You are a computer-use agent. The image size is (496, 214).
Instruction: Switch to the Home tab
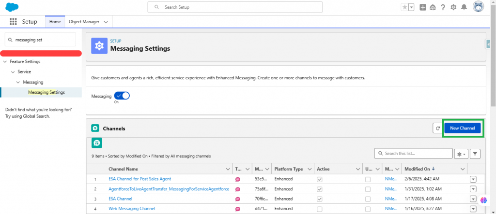pyautogui.click(x=55, y=22)
